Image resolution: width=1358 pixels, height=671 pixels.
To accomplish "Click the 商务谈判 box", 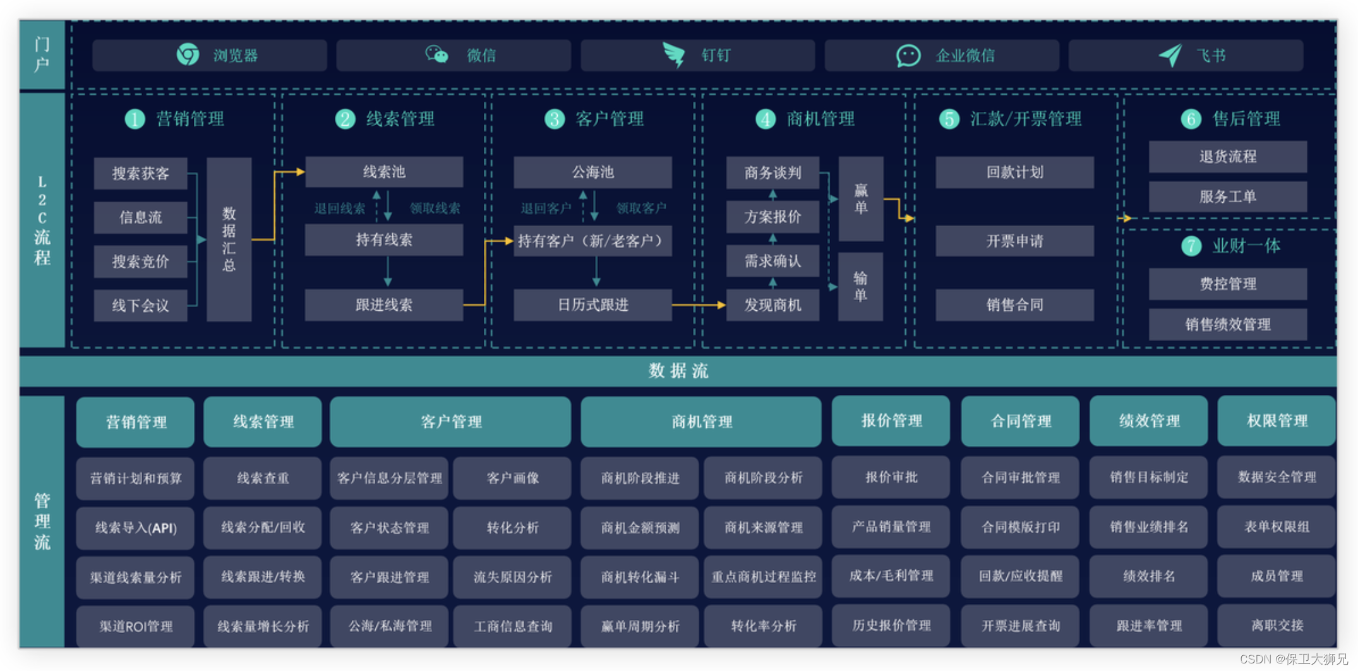I will point(772,172).
